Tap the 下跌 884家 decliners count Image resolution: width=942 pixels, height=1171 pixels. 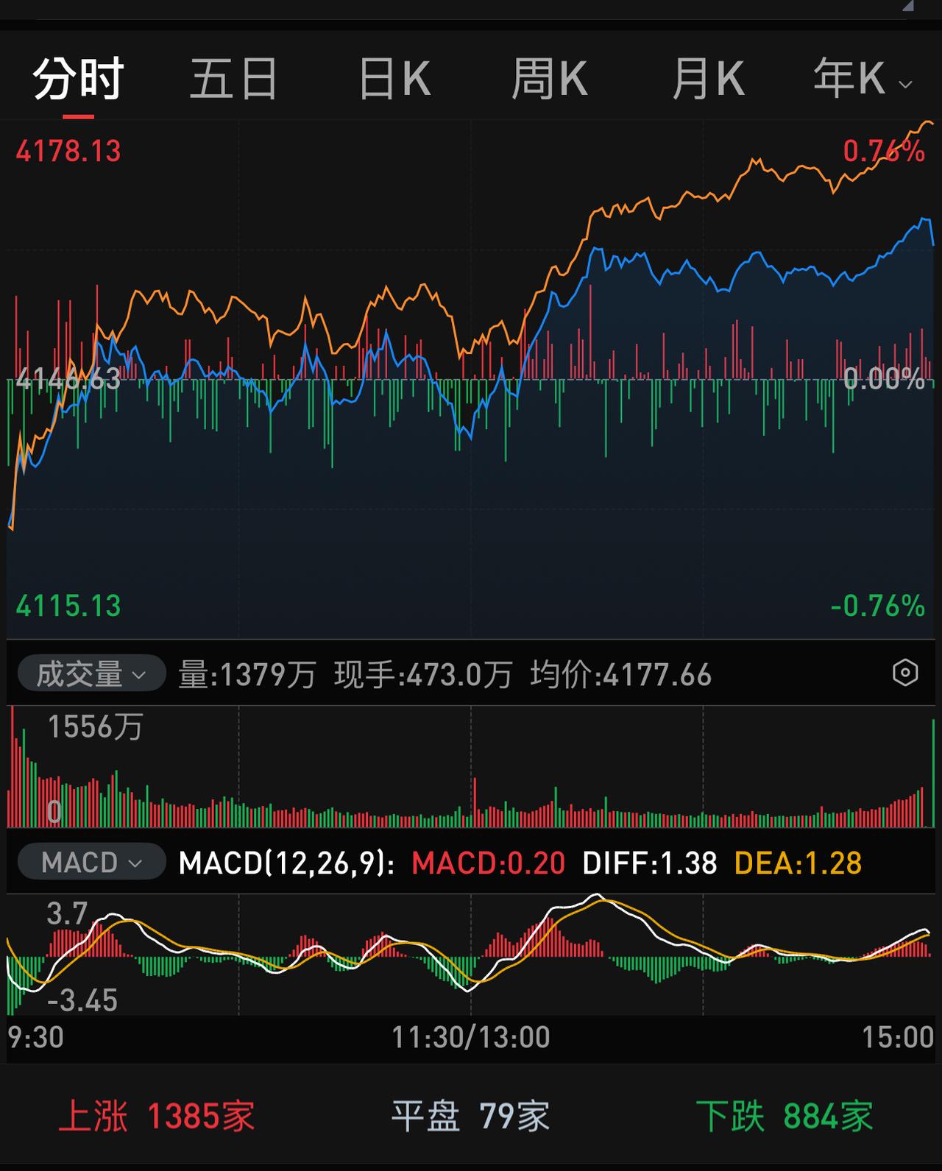(x=785, y=1116)
